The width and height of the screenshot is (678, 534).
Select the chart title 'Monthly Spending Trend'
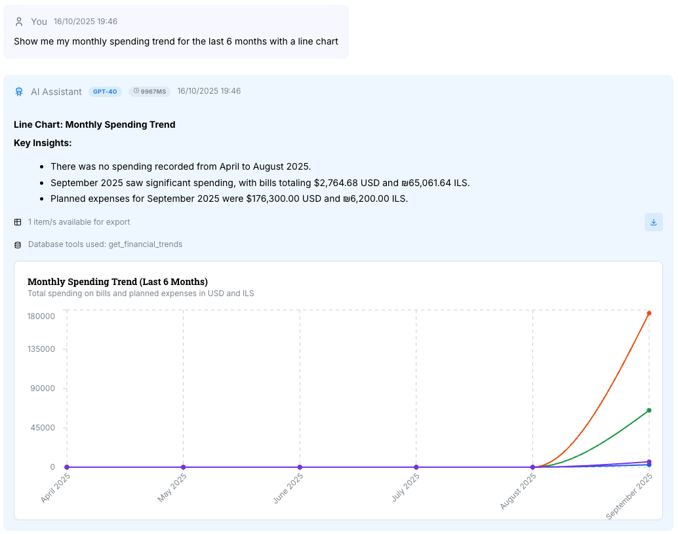tap(117, 282)
